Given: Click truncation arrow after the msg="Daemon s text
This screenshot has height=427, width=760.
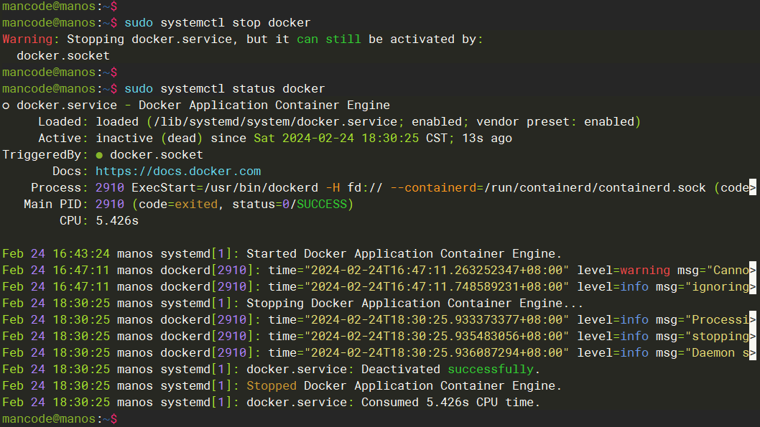Looking at the screenshot, I should pyautogui.click(x=753, y=353).
